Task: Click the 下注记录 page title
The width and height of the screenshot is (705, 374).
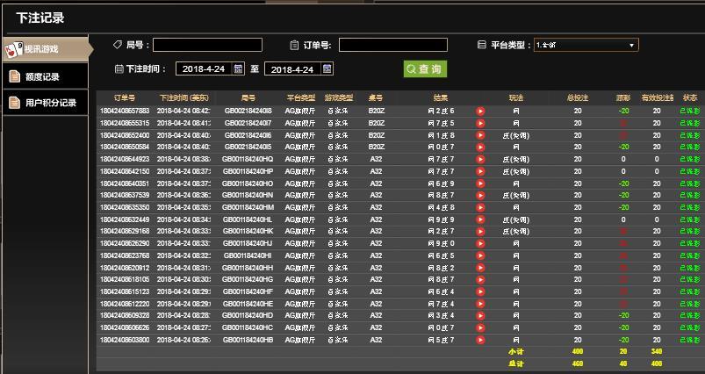Action: coord(40,18)
